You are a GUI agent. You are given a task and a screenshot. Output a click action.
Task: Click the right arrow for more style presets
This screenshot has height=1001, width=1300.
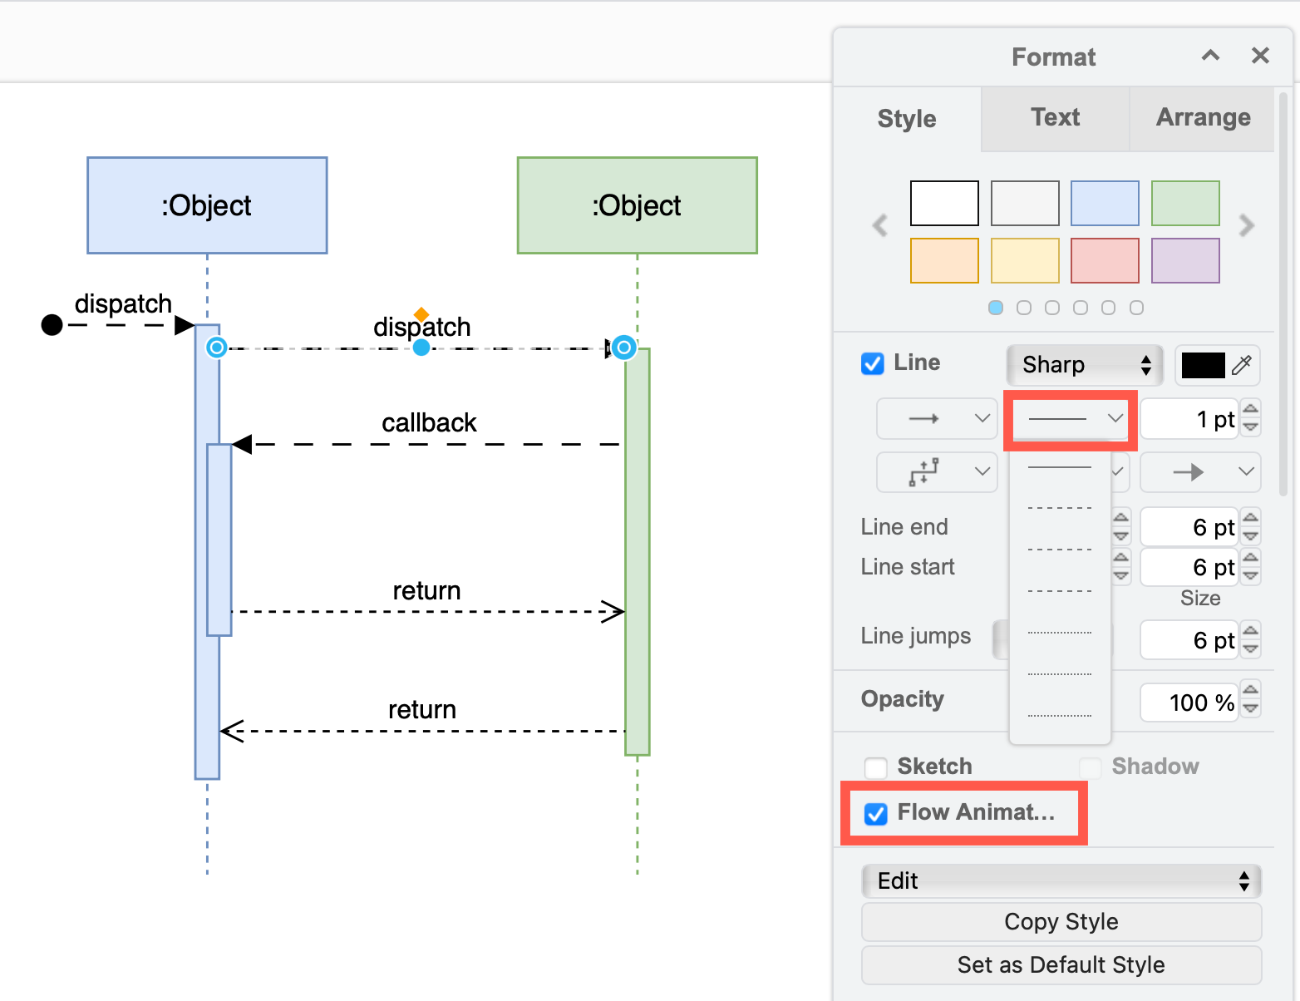(x=1247, y=225)
